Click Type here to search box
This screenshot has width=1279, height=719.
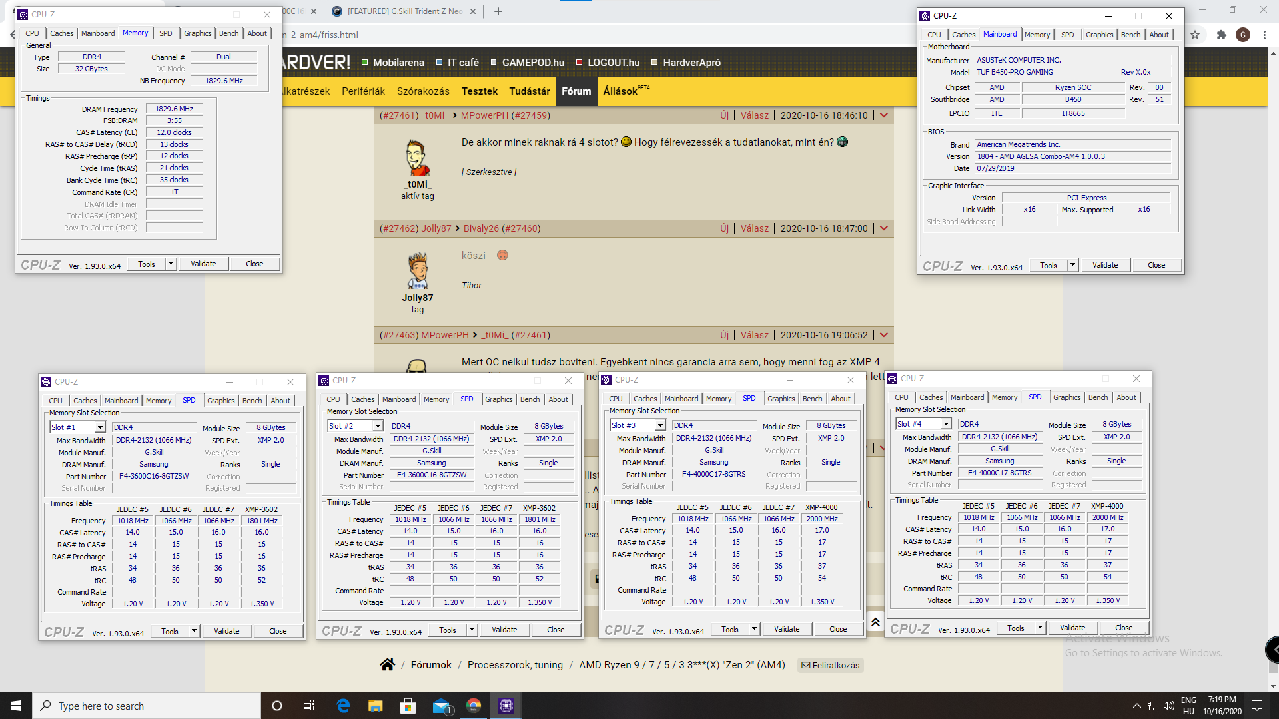click(147, 706)
